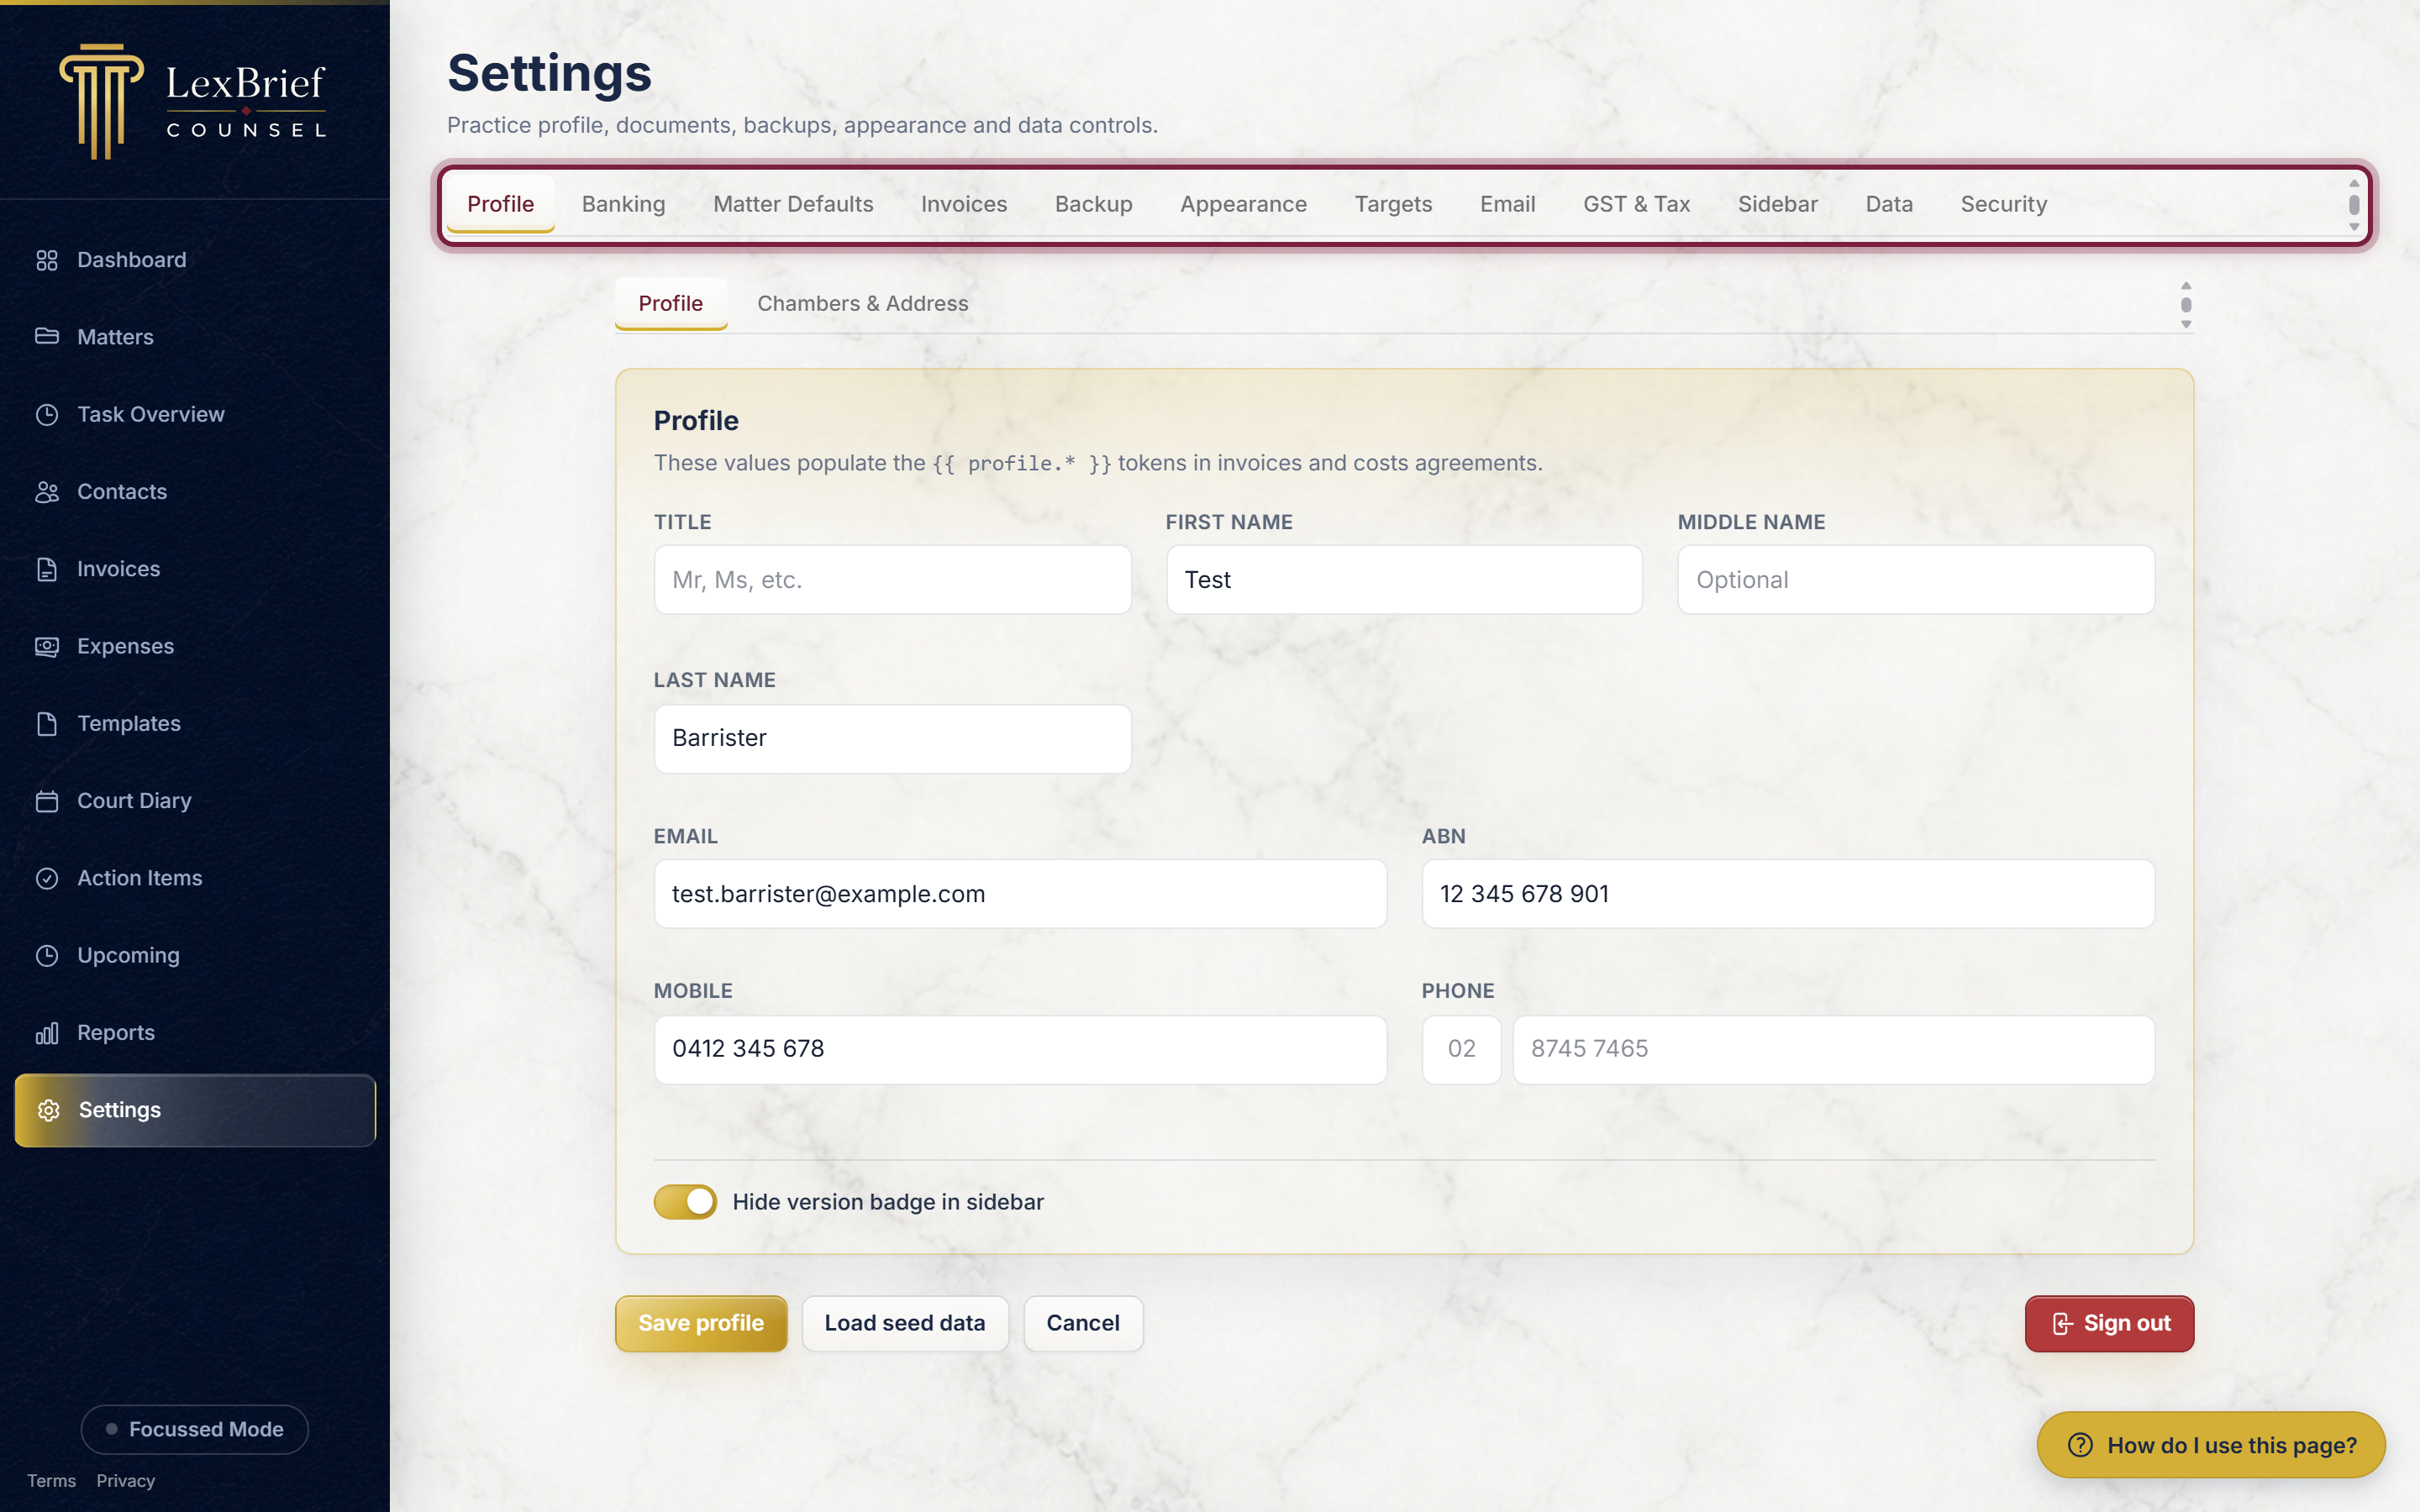The image size is (2420, 1512).
Task: Click the phone number field
Action: tap(1833, 1049)
